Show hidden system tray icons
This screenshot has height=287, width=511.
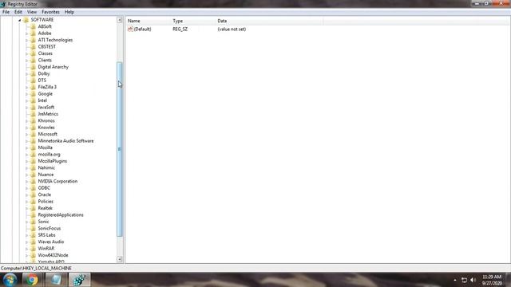tap(455, 280)
